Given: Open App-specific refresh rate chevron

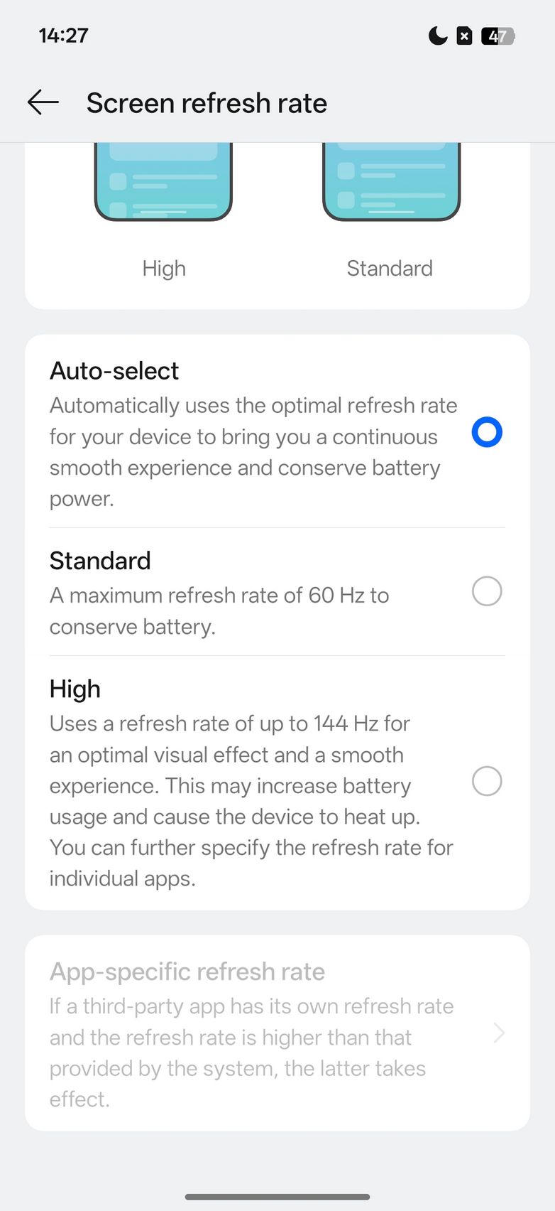Looking at the screenshot, I should (x=499, y=1033).
